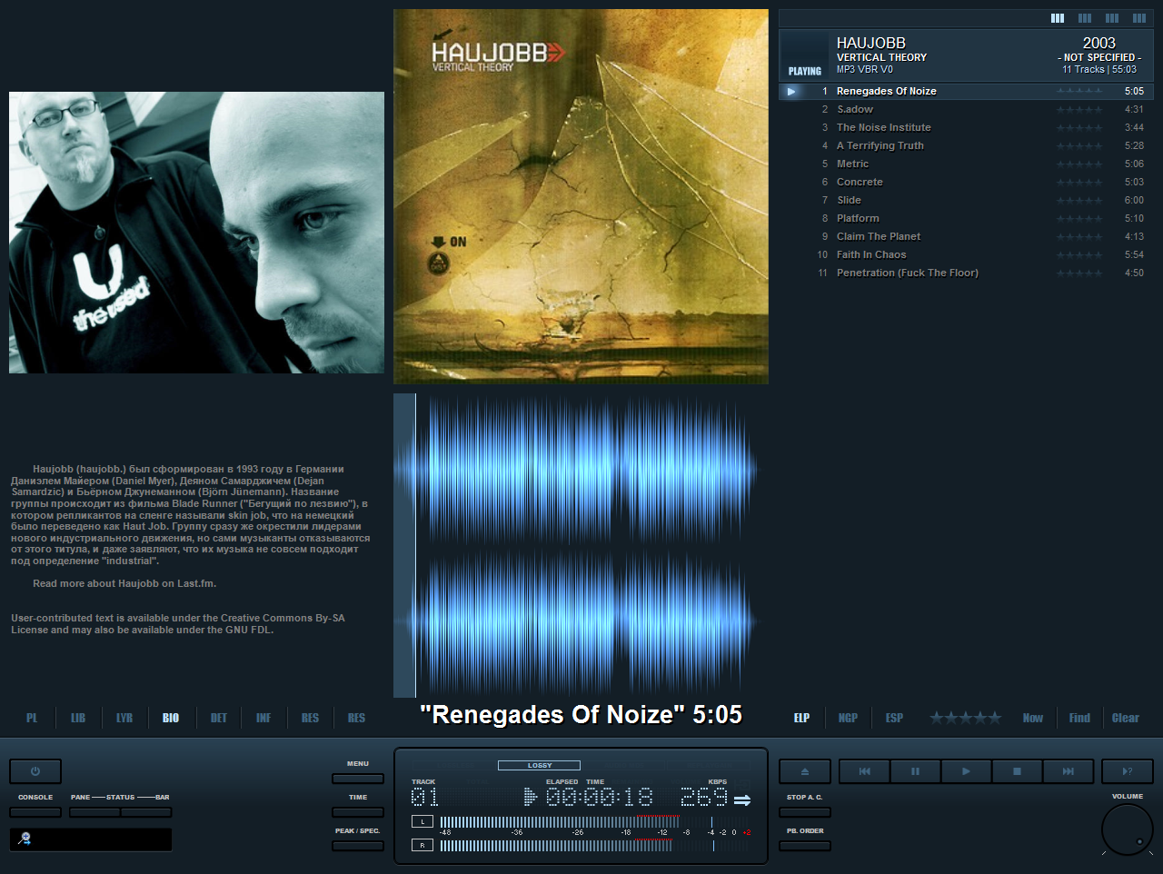
Task: Toggle the Stop A.C. button
Action: [804, 812]
